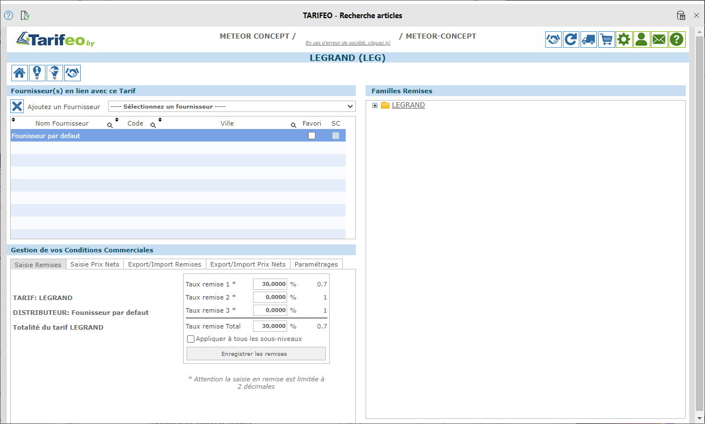Click the LEGRAND folder icon in Familles Remises
Viewport: 705px width, 424px height.
pyautogui.click(x=385, y=105)
